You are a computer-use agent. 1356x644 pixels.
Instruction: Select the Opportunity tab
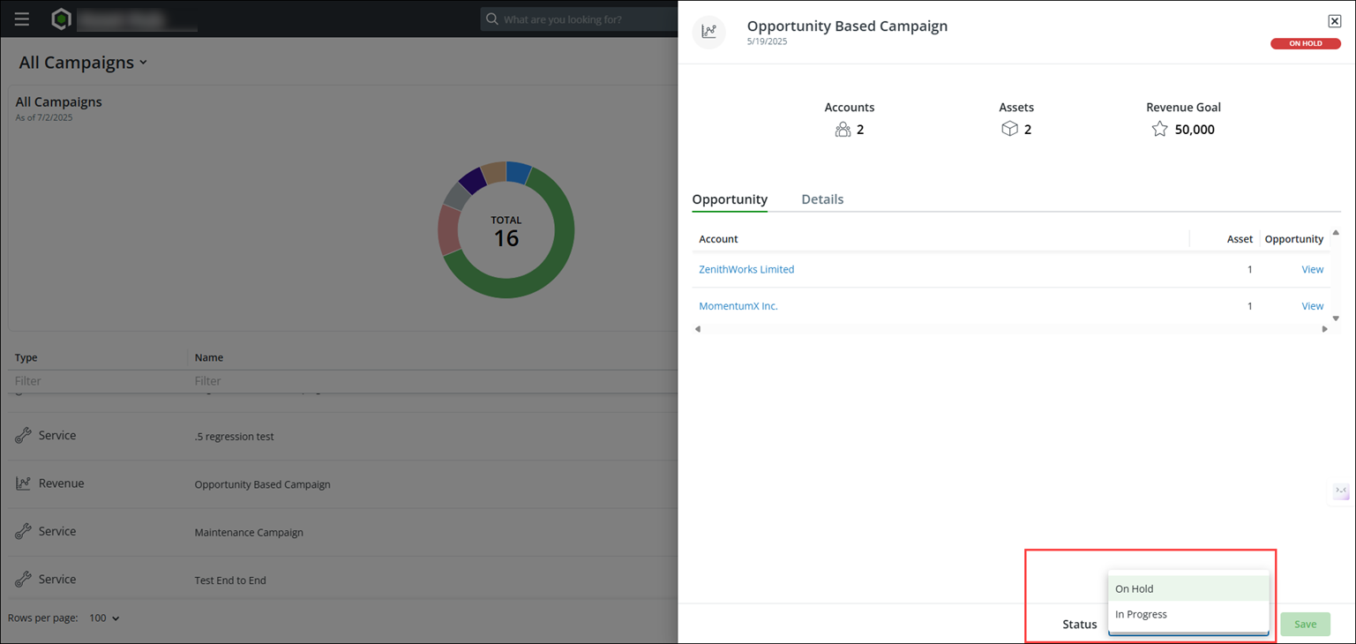click(730, 199)
